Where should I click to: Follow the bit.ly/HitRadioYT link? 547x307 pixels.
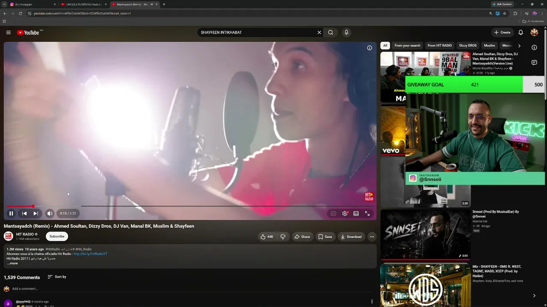[x=90, y=254]
